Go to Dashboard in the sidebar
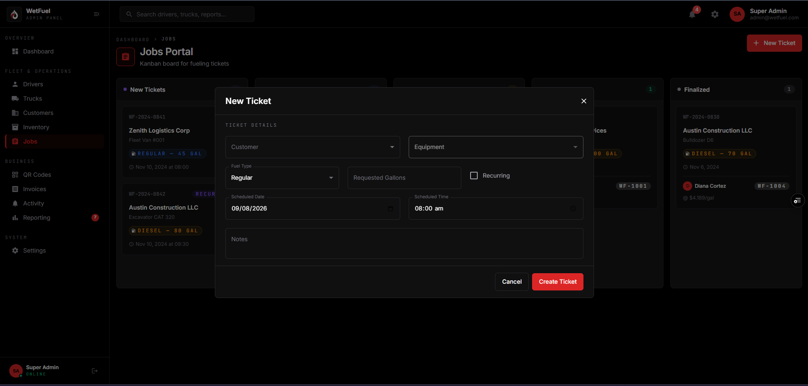The image size is (808, 386). pos(55,51)
